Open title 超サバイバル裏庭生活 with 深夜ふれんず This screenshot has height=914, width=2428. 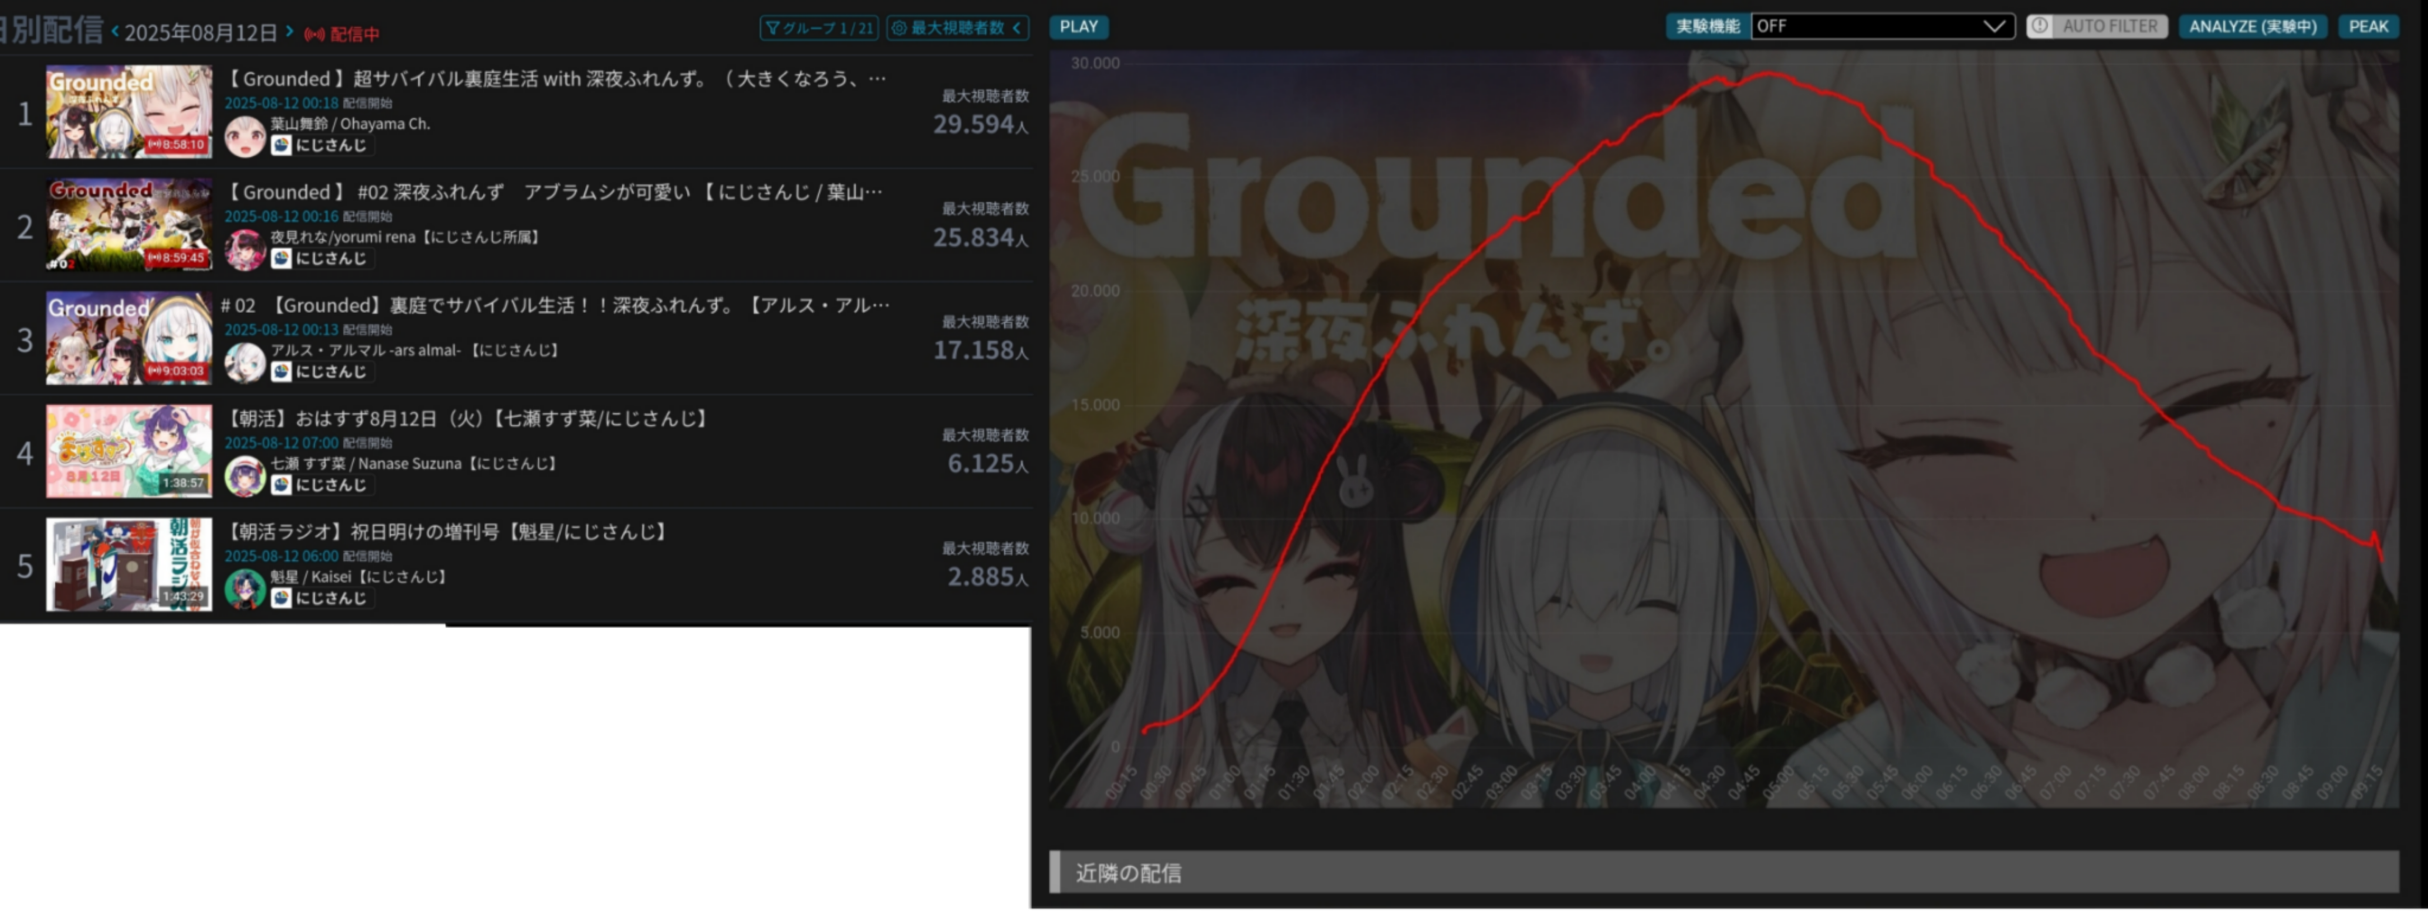tap(556, 79)
